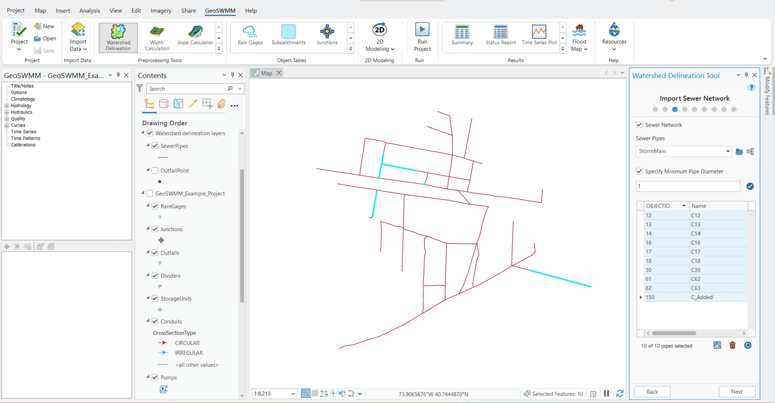775x403 pixels.
Task: Disable Specify Minimum Pipe Diameter checkbox
Action: [x=639, y=171]
